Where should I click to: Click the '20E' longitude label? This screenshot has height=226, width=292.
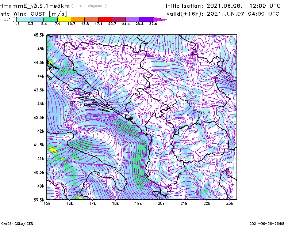click(x=161, y=203)
